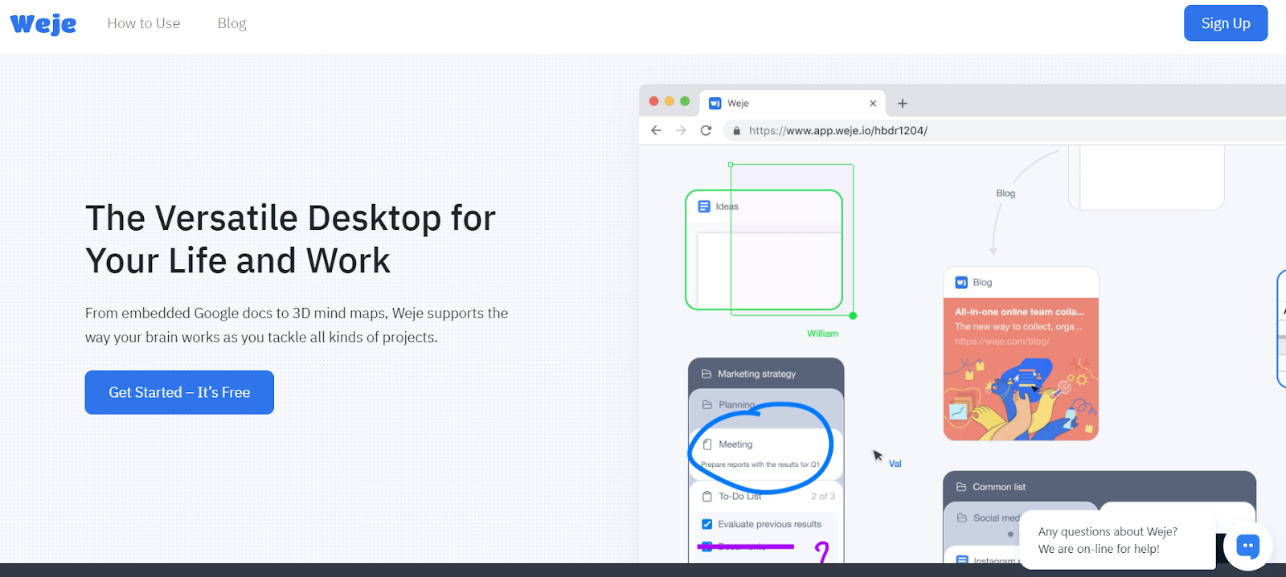Image resolution: width=1286 pixels, height=577 pixels.
Task: Click the Sign Up button
Action: (1226, 23)
